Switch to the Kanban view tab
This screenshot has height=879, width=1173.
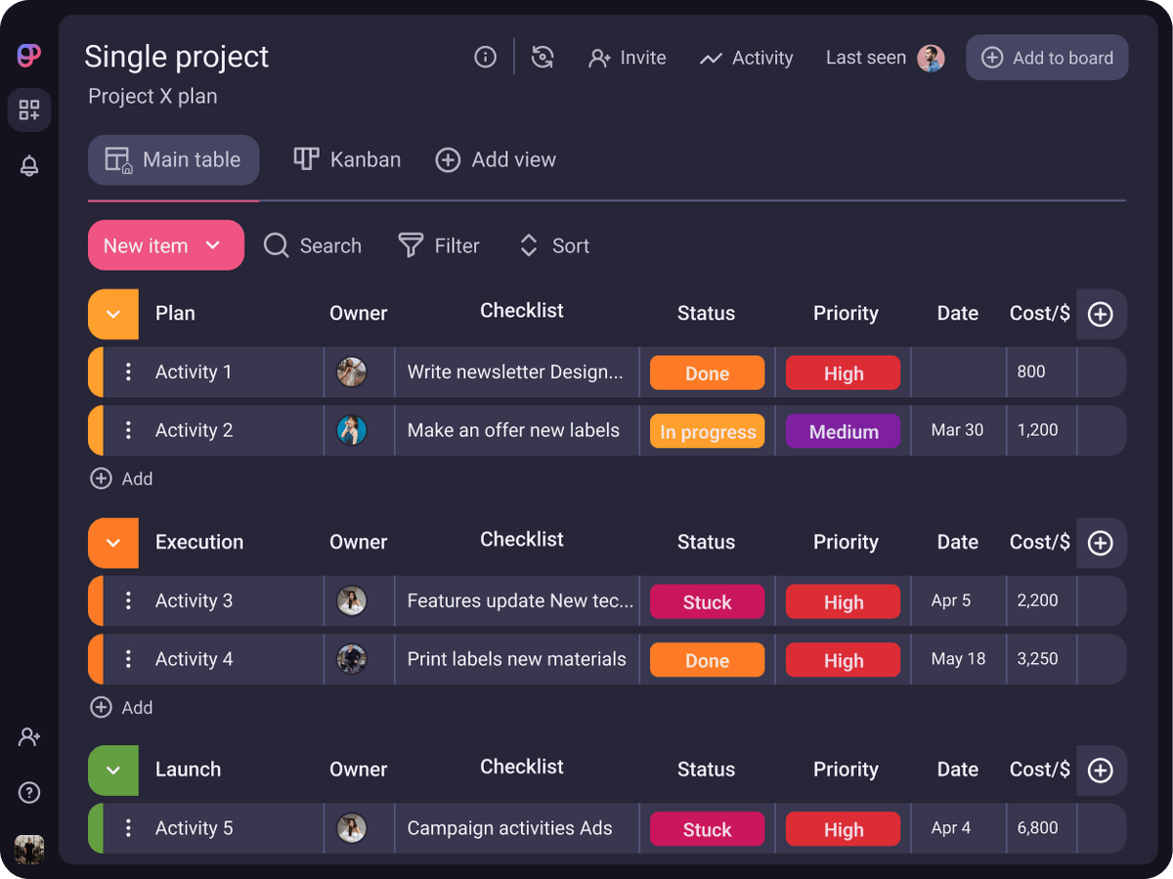pyautogui.click(x=348, y=159)
